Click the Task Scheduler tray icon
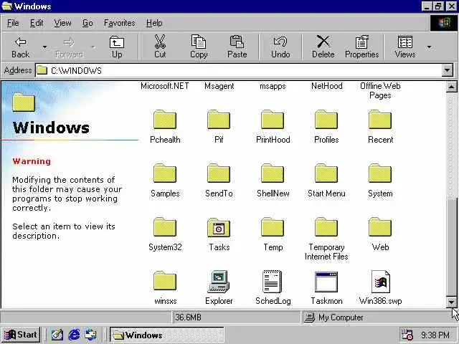Image resolution: width=459 pixels, height=344 pixels. [407, 335]
